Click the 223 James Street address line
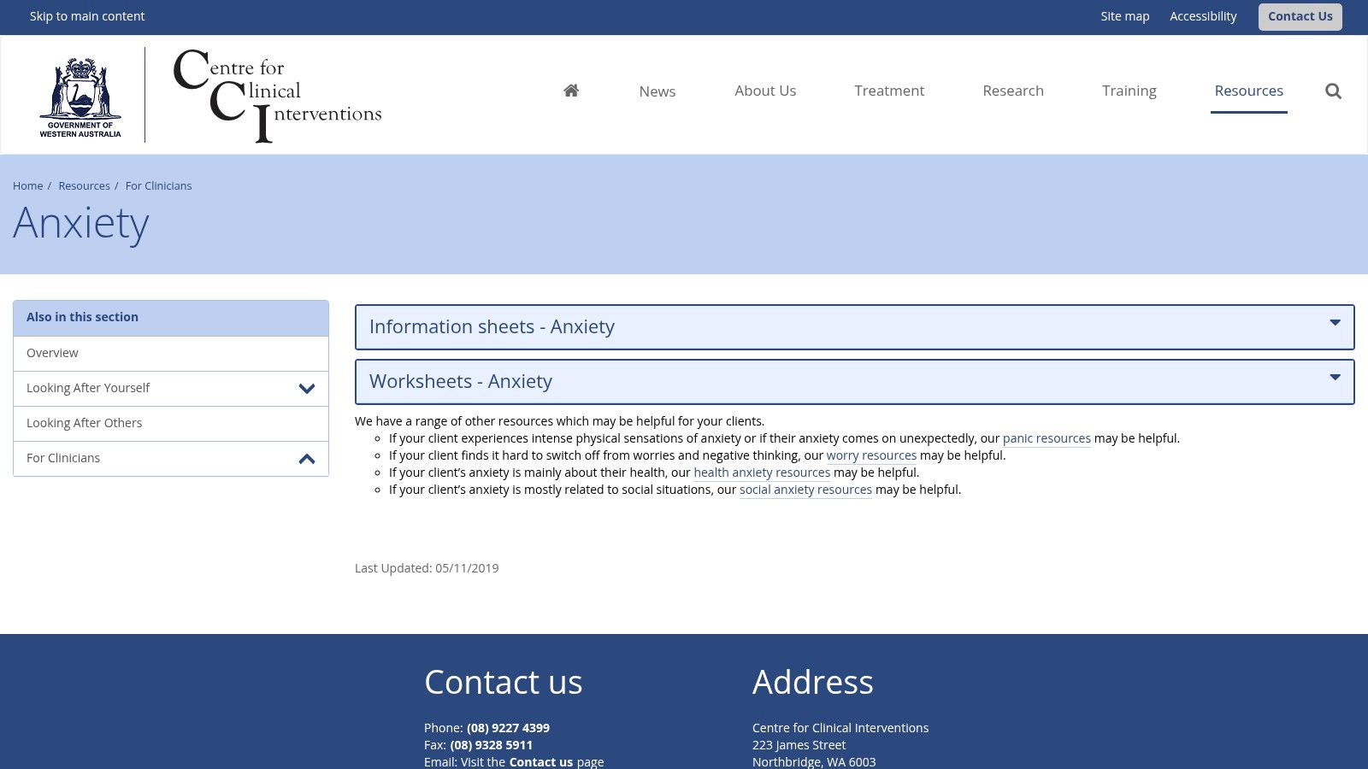1368x769 pixels. tap(799, 745)
